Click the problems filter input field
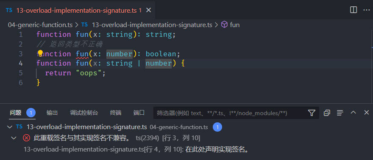373x160 pixels. tap(230, 113)
